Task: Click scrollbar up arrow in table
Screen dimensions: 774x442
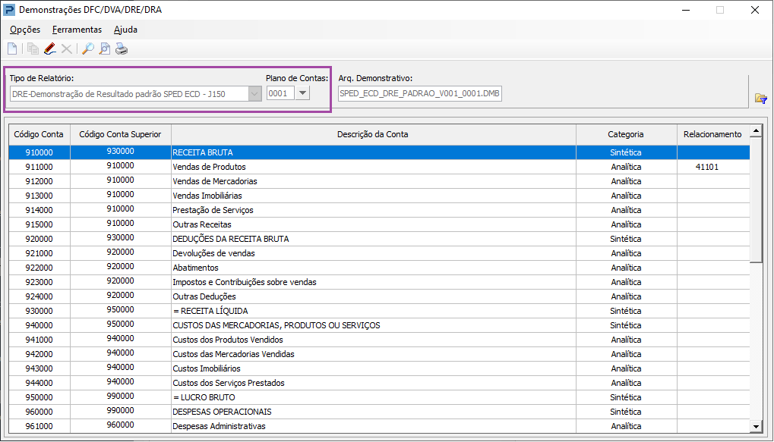Action: (x=757, y=130)
